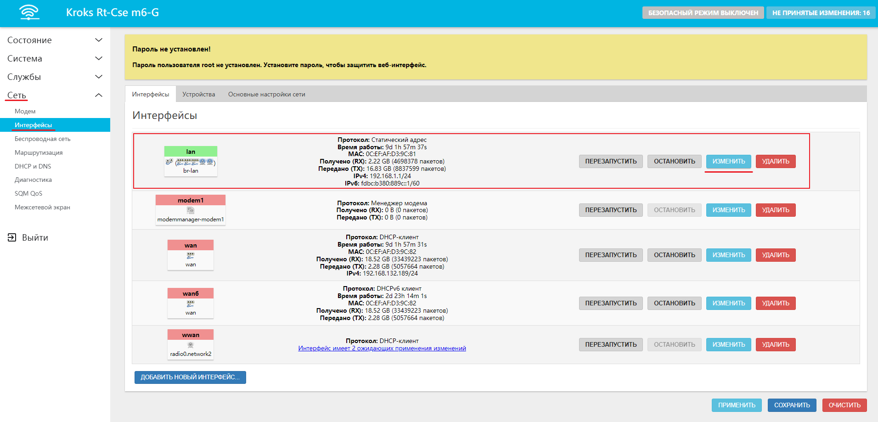The image size is (878, 422).
Task: Open pending changes link for wwan
Action: [382, 349]
